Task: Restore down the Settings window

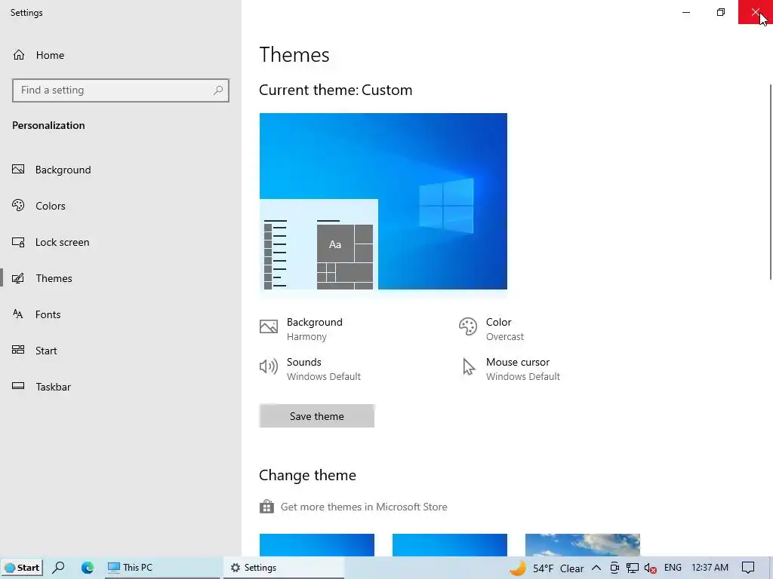Action: coord(721,12)
